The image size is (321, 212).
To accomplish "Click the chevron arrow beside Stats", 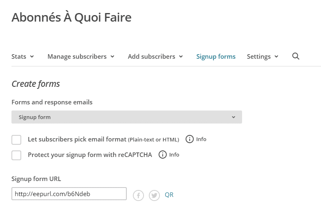I will click(x=32, y=57).
